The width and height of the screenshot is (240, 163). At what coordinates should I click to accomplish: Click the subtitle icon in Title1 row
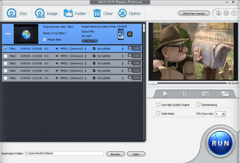(x=94, y=48)
